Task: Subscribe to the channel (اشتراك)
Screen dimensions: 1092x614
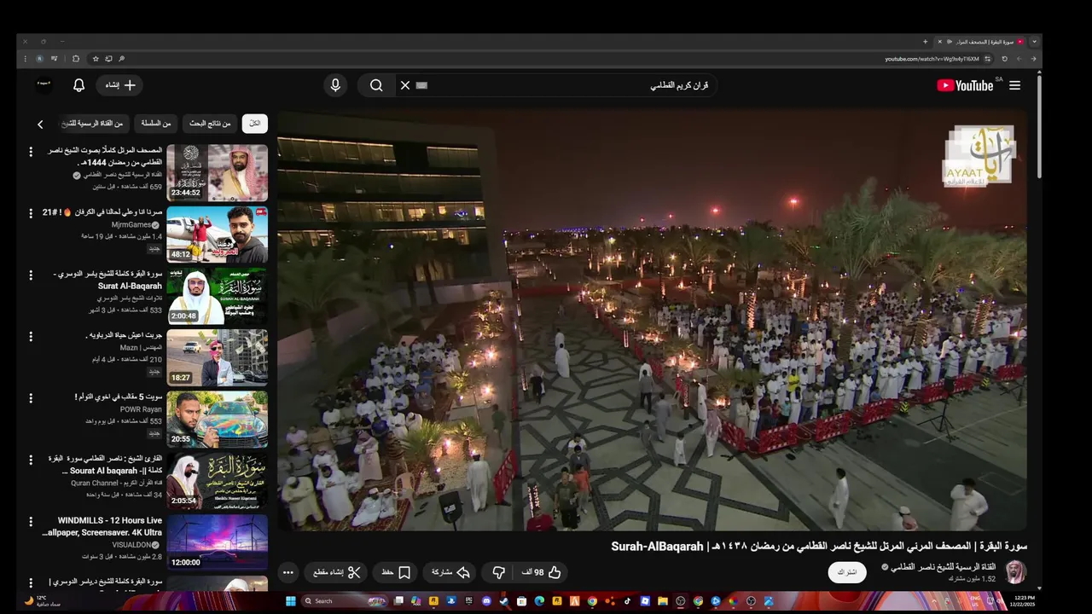Action: (x=847, y=572)
